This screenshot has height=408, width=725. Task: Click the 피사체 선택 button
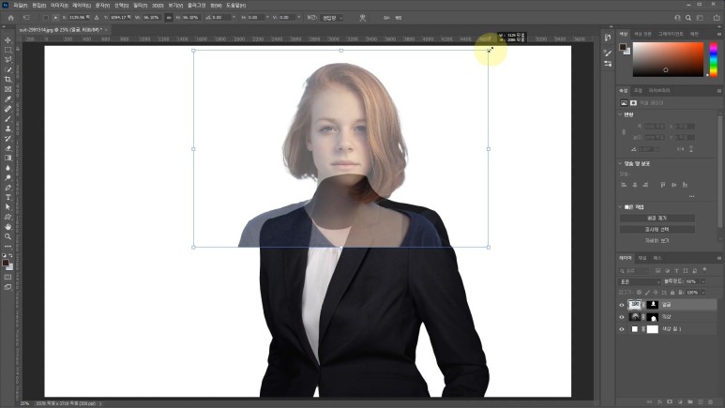coord(657,230)
